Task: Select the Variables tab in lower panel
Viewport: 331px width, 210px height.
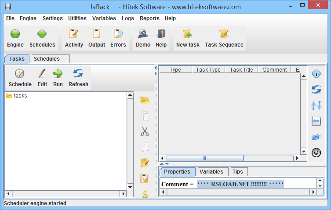Action: (211, 172)
